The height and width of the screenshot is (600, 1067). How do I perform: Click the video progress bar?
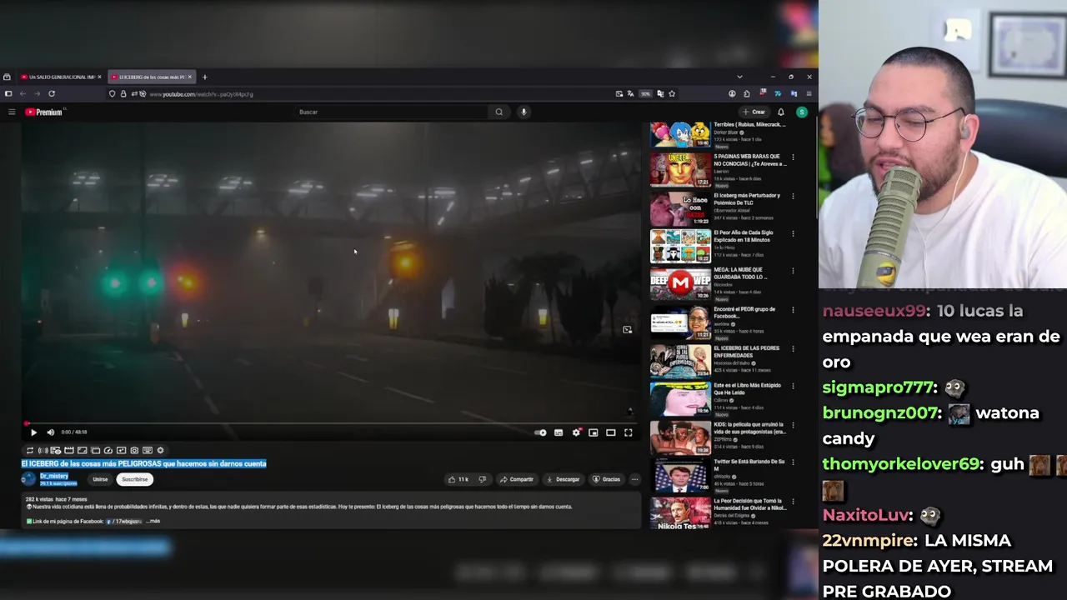331,423
